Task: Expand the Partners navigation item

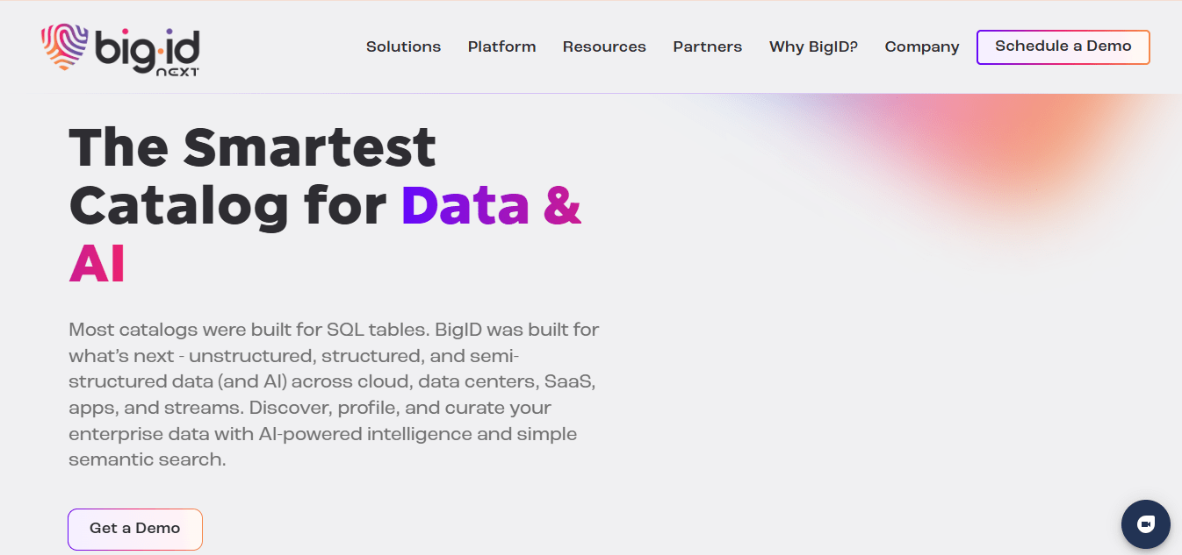Action: coord(707,47)
